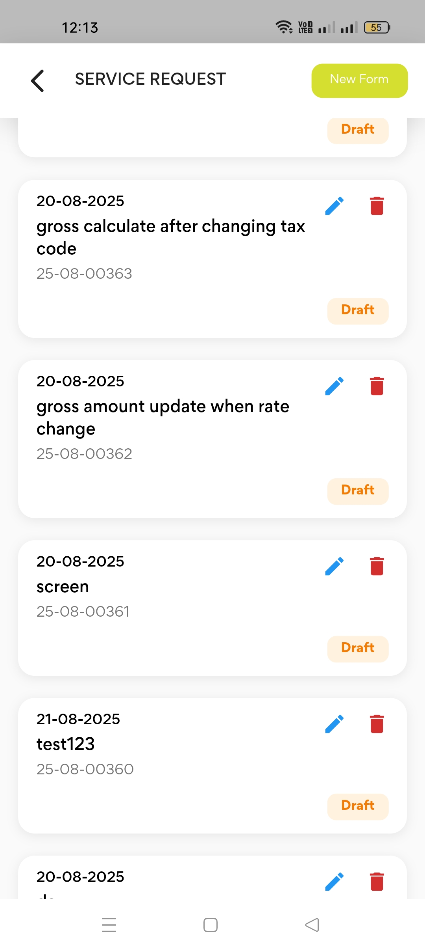Delete the test123 request

(377, 724)
